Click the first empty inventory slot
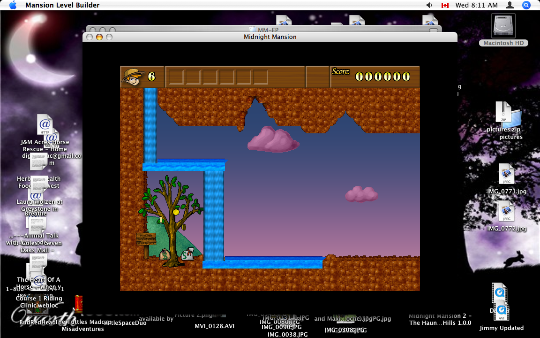 point(176,77)
